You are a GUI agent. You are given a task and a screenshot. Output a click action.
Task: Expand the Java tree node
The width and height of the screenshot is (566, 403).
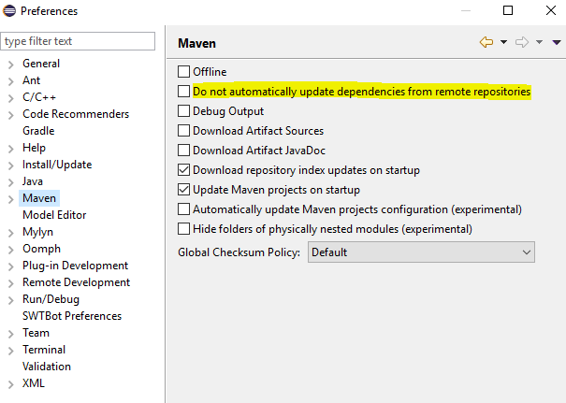click(x=11, y=182)
